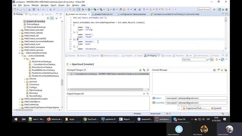Click the Focus on Active Task icon in Package Explorer
This screenshot has width=242, height=136.
point(56,18)
